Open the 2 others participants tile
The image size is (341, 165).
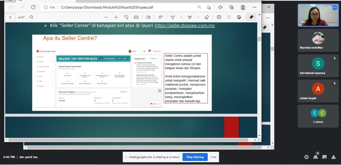(x=318, y=116)
